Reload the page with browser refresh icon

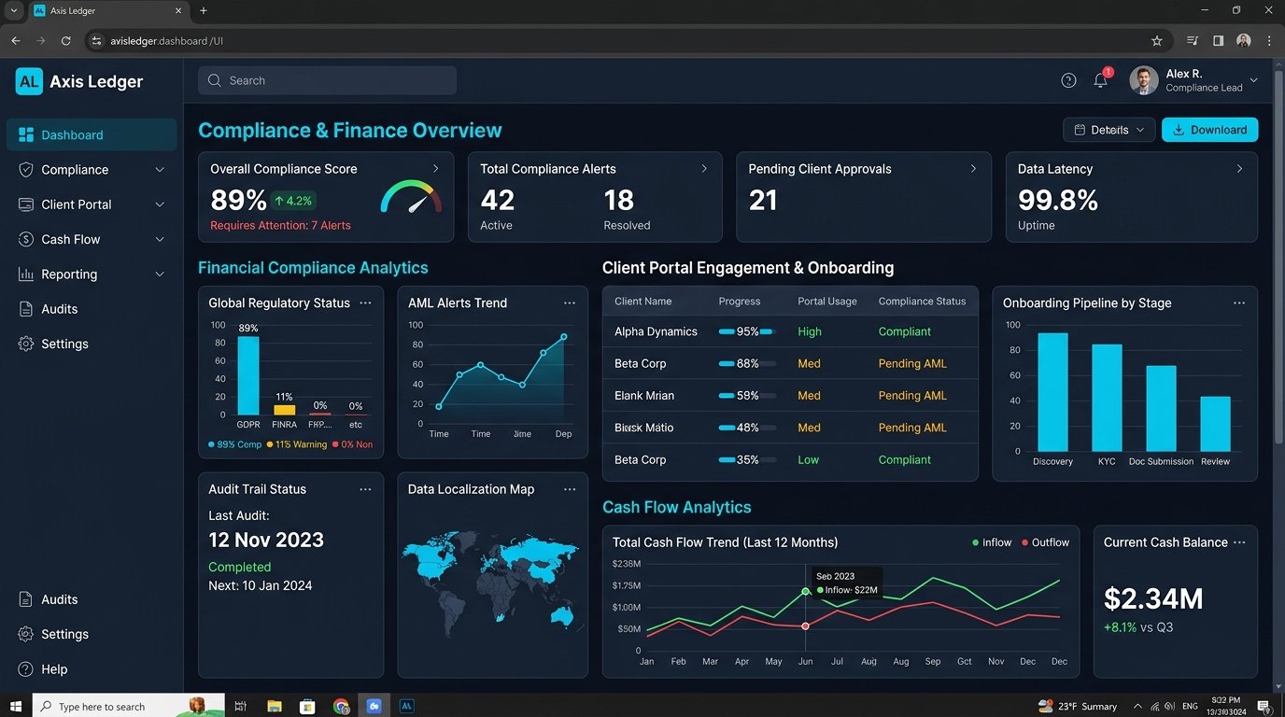65,41
